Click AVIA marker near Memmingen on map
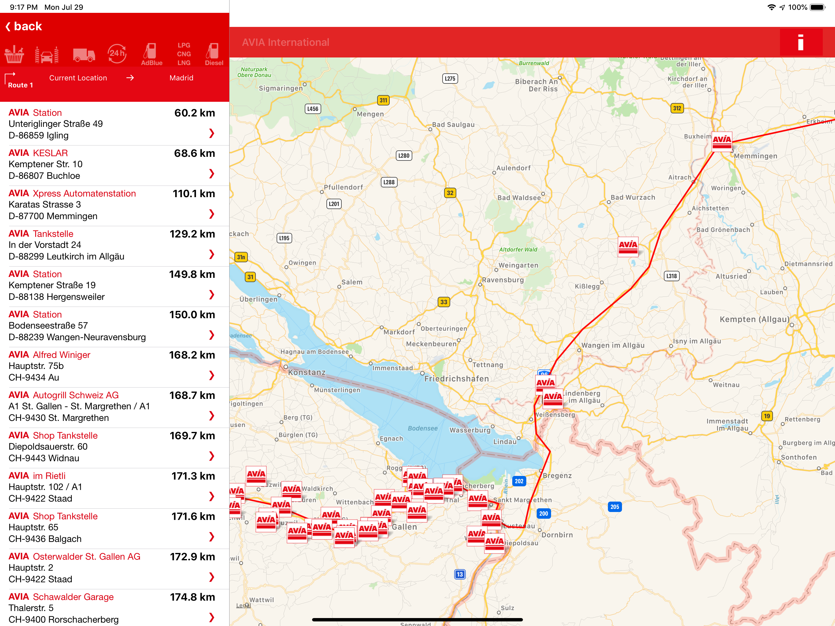Screen dimensions: 835x626 point(722,141)
